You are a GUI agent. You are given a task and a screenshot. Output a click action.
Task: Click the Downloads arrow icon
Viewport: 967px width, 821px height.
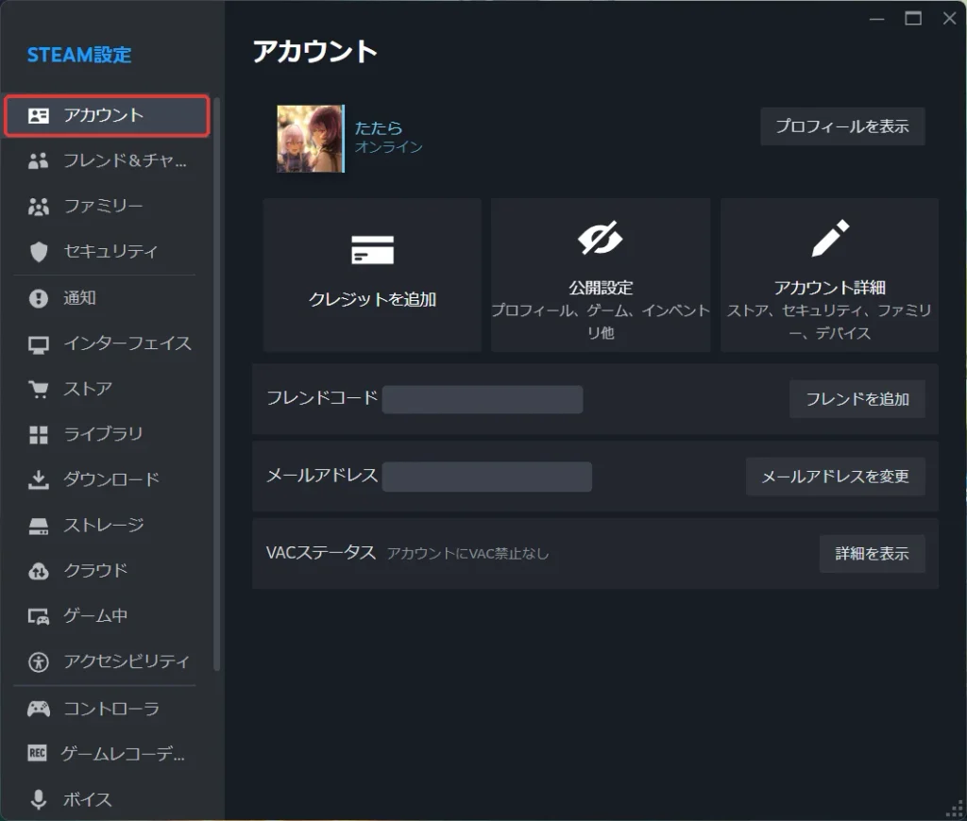(x=38, y=479)
